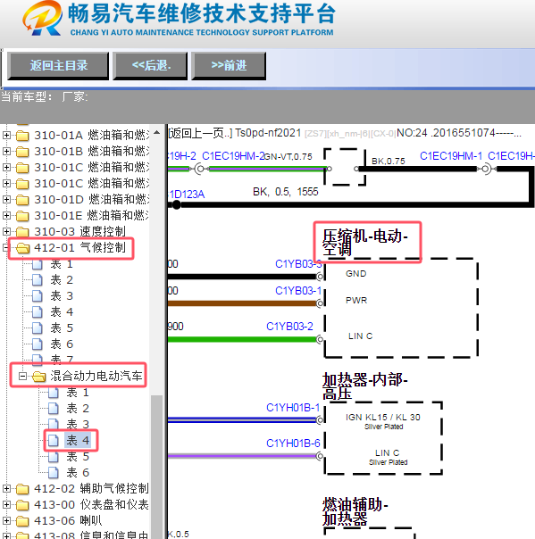Click page icon of 表 6 under 412-01
Viewport: 535px width, 539px height.
[38, 344]
